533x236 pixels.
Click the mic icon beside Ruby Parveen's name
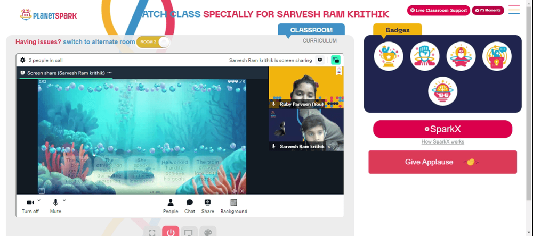[x=273, y=104]
